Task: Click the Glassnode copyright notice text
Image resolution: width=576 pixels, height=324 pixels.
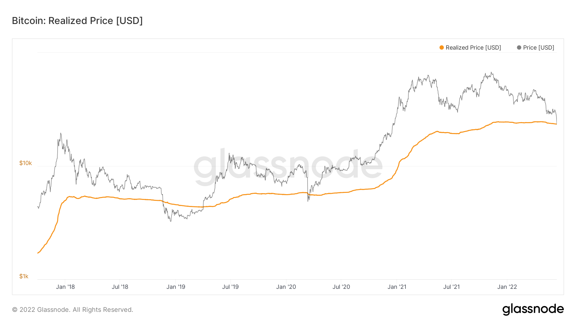Action: coord(73,310)
